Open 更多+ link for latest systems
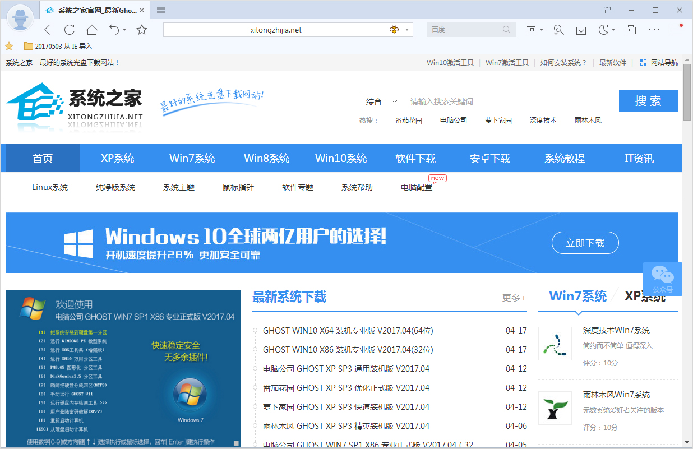 [x=514, y=298]
